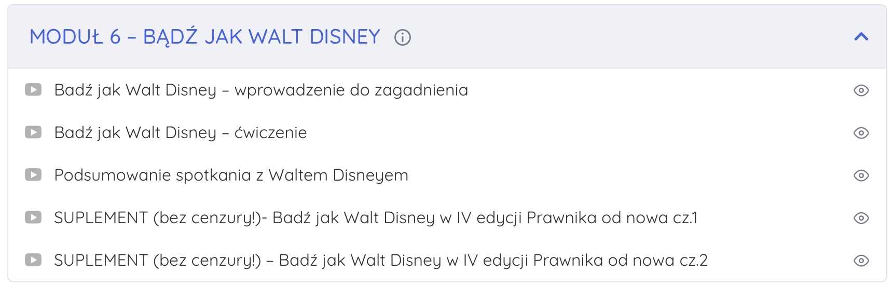Open the lesson Badź jak Walt Disney – ćwiczenie
893x286 pixels.
(181, 133)
